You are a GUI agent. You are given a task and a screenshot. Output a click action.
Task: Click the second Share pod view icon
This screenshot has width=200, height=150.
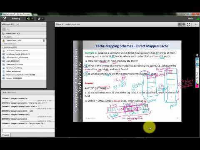[x=184, y=25]
